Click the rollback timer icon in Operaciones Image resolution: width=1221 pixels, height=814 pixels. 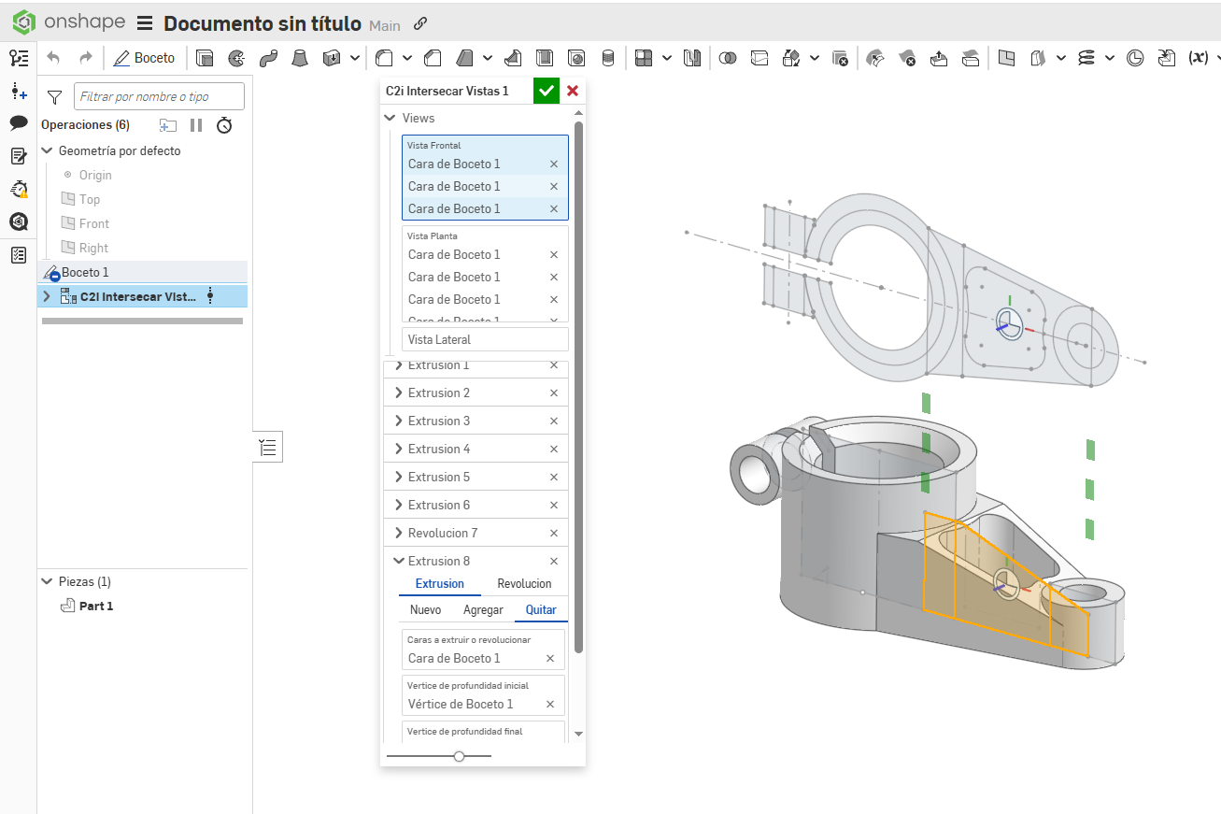[224, 125]
